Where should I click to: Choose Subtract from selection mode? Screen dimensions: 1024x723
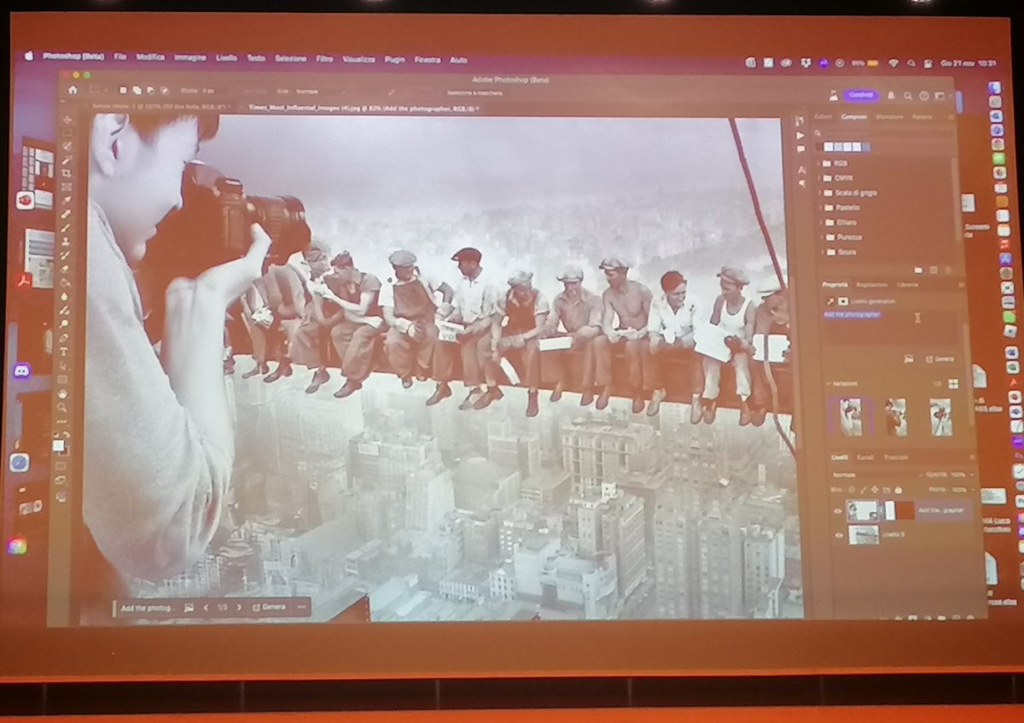(150, 90)
